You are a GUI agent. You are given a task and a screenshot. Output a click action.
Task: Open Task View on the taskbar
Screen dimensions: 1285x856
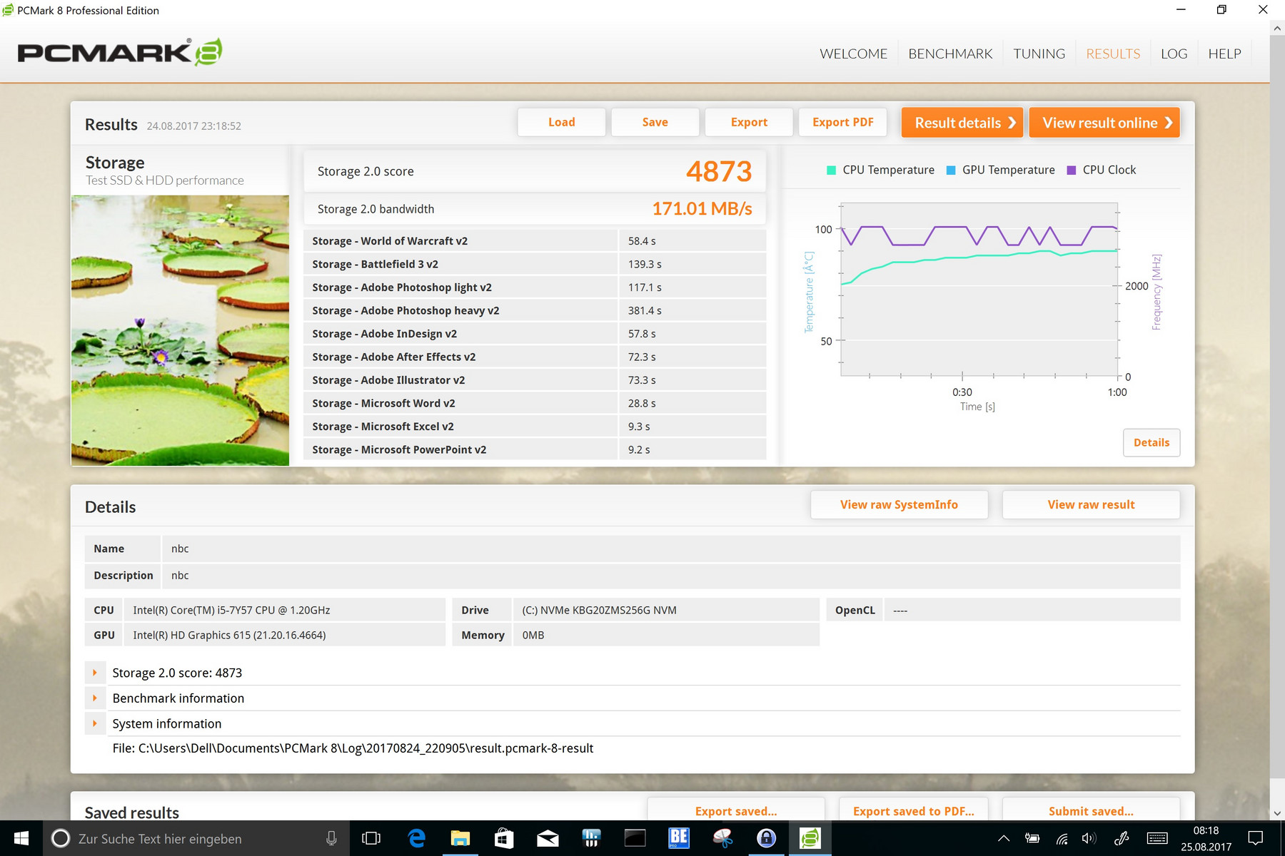[x=371, y=838]
